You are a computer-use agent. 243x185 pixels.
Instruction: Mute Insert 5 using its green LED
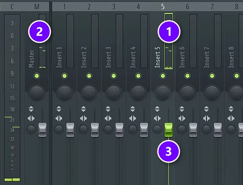[163, 76]
